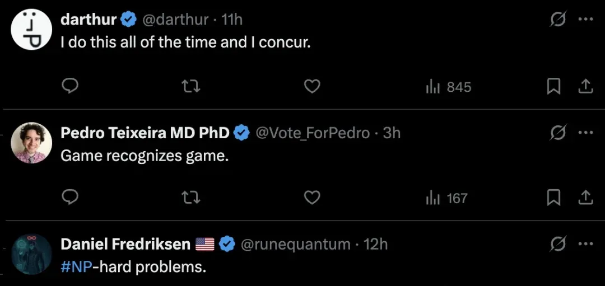Open darthur's profile avatar
Image resolution: width=605 pixels, height=286 pixels.
(31, 29)
